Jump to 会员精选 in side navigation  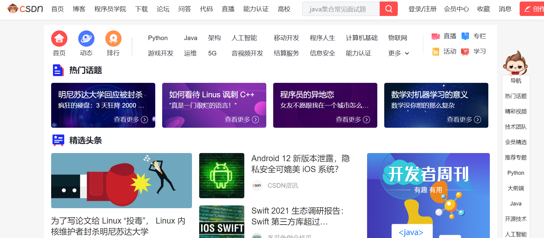516,142
